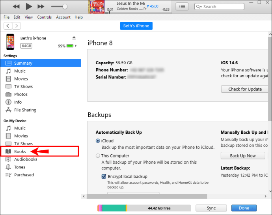Viewport: 272px width, 215px height.
Task: Open the Account menu
Action: pos(63,17)
